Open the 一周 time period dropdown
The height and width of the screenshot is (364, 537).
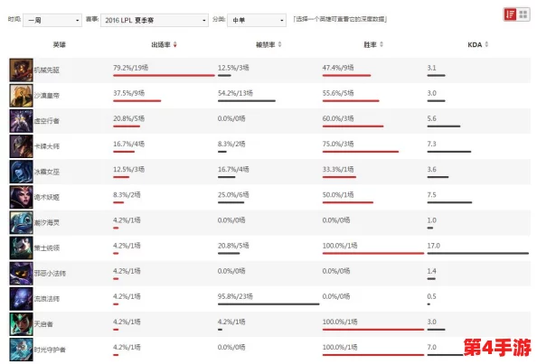tap(52, 20)
